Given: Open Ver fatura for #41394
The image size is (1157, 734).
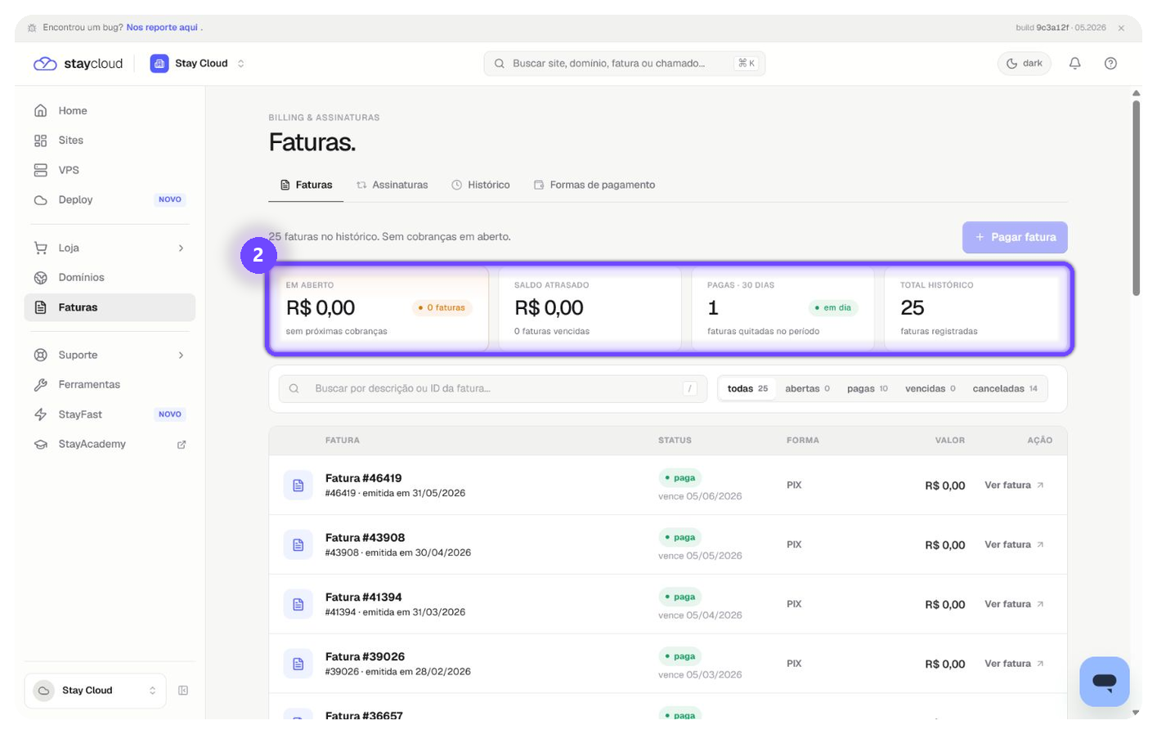Looking at the screenshot, I should [x=1014, y=604].
